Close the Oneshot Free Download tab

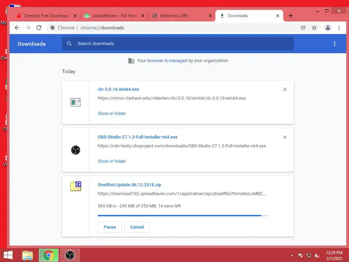click(75, 16)
